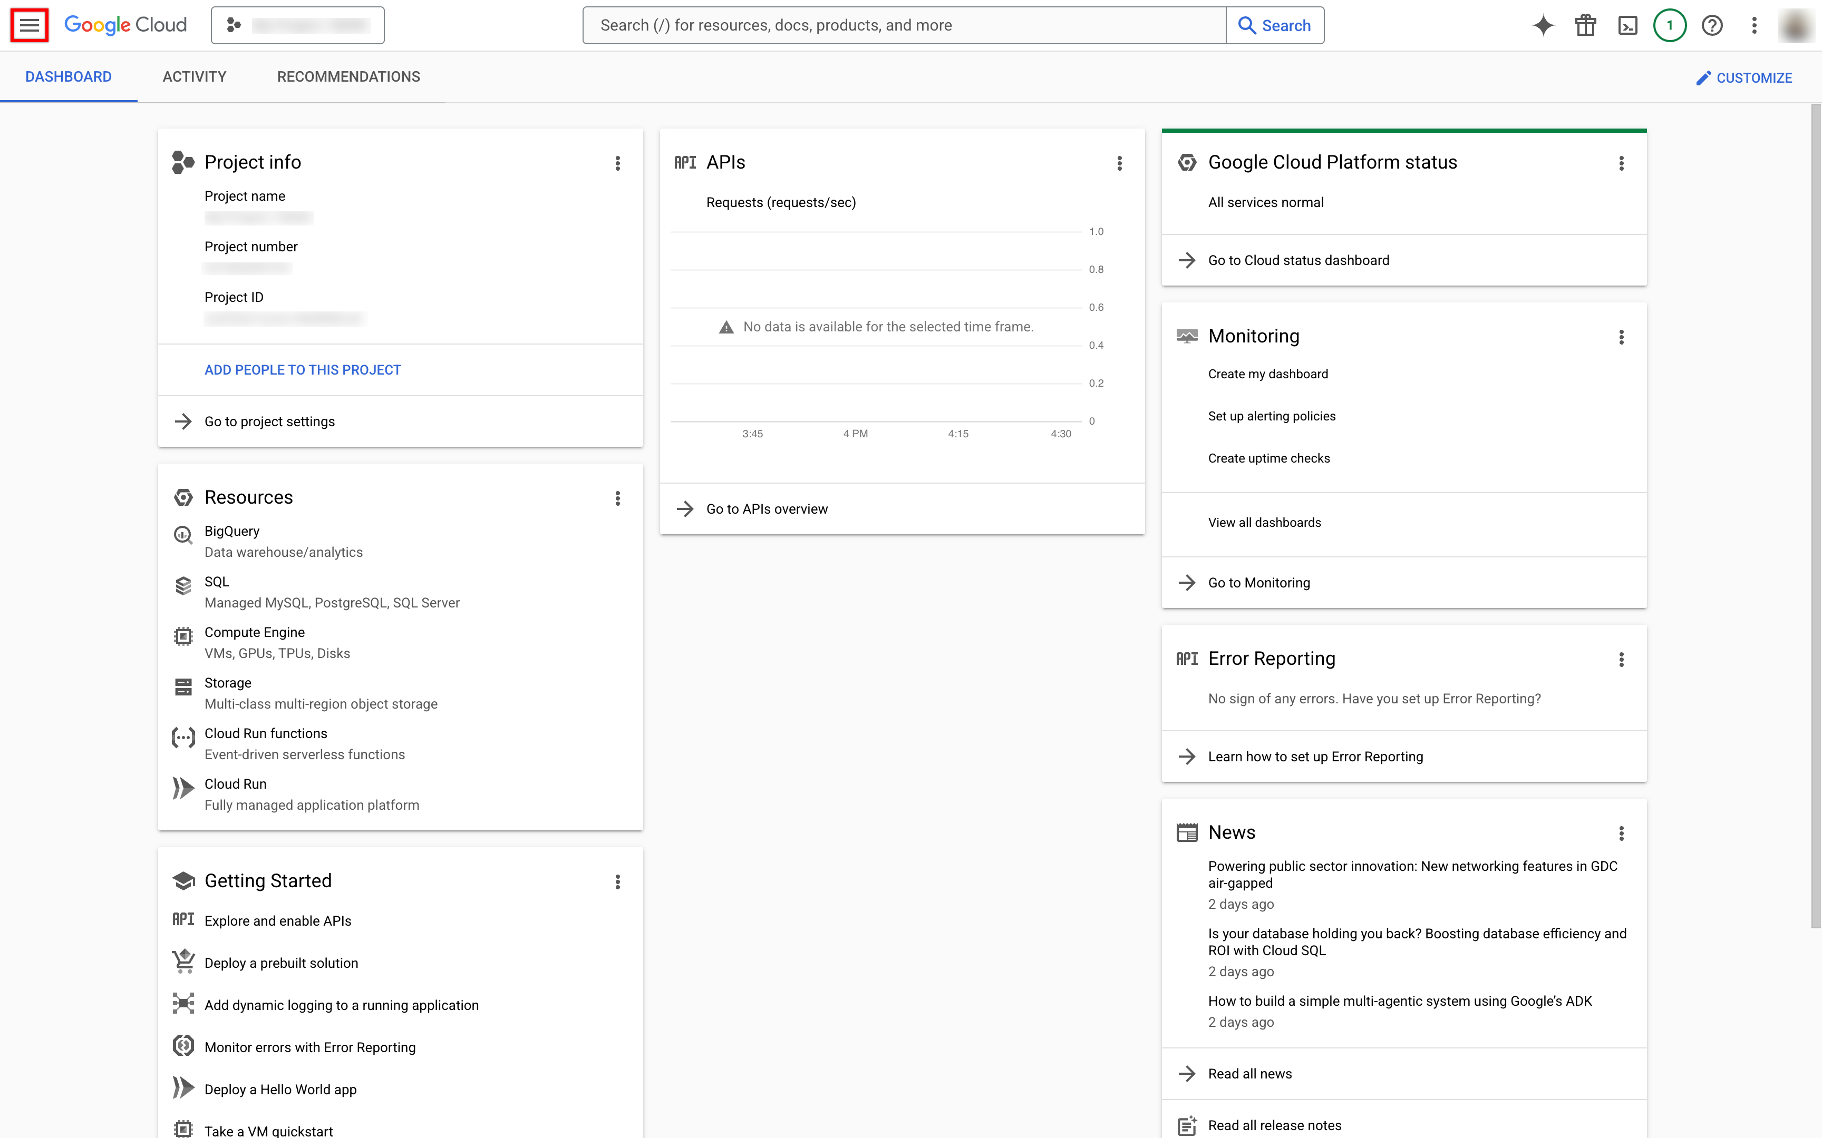Viewport: 1822px width, 1138px height.
Task: Click the Search button
Action: point(1275,25)
